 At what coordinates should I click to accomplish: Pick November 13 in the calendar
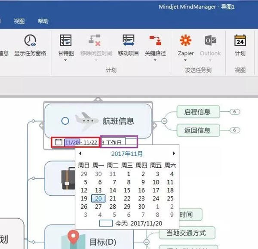(x=98, y=190)
